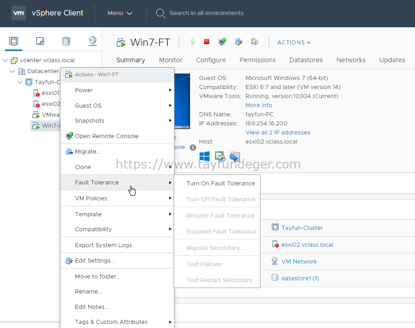Expand the VM Policies submenu
The image size is (415, 328).
point(117,199)
